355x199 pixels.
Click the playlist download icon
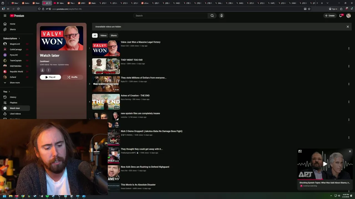[x=42, y=70]
